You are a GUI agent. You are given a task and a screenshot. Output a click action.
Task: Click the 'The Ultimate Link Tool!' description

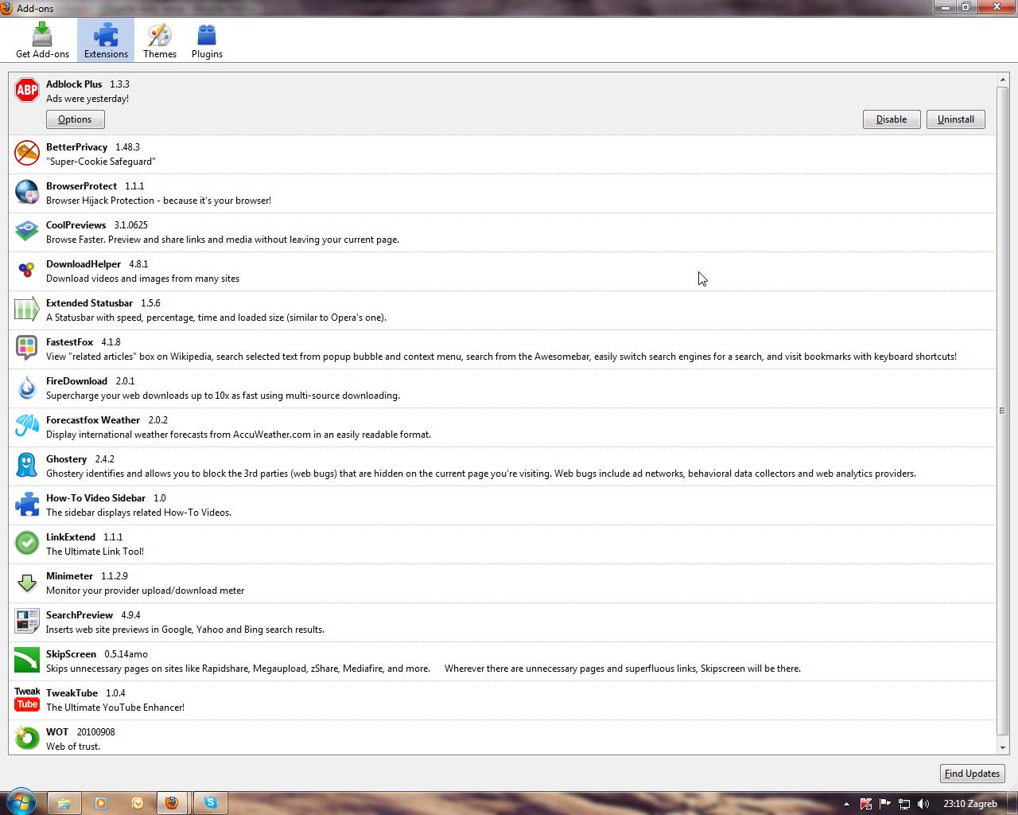(95, 552)
